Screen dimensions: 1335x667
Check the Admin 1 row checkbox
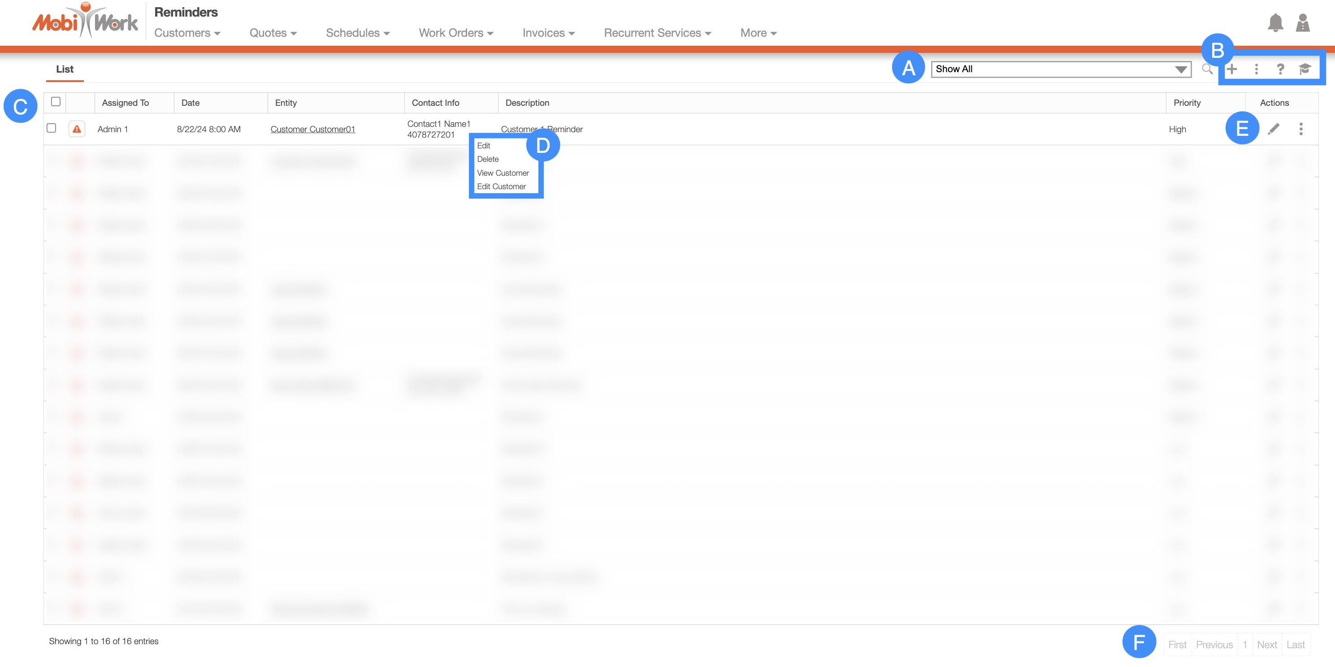[51, 128]
